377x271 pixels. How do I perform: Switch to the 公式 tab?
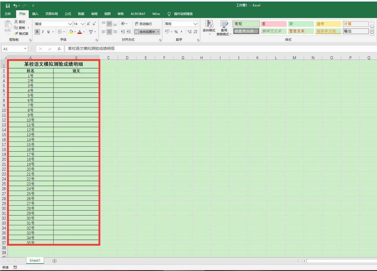[68, 14]
